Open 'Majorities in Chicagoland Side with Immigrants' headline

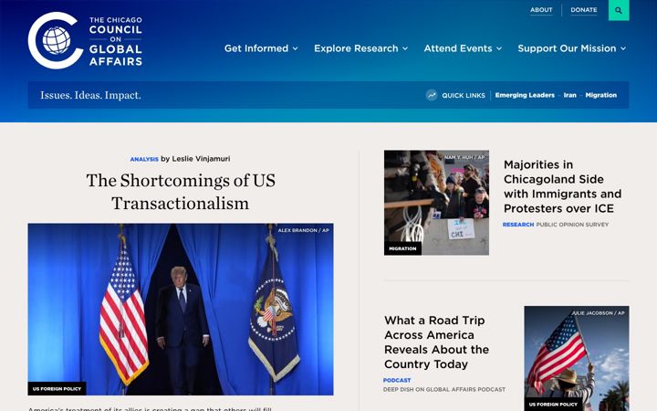click(562, 186)
